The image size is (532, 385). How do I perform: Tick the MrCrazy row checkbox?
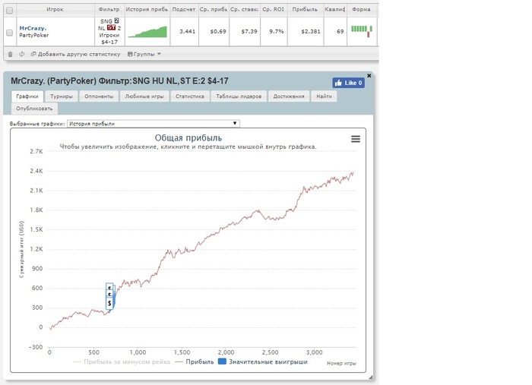[10, 33]
